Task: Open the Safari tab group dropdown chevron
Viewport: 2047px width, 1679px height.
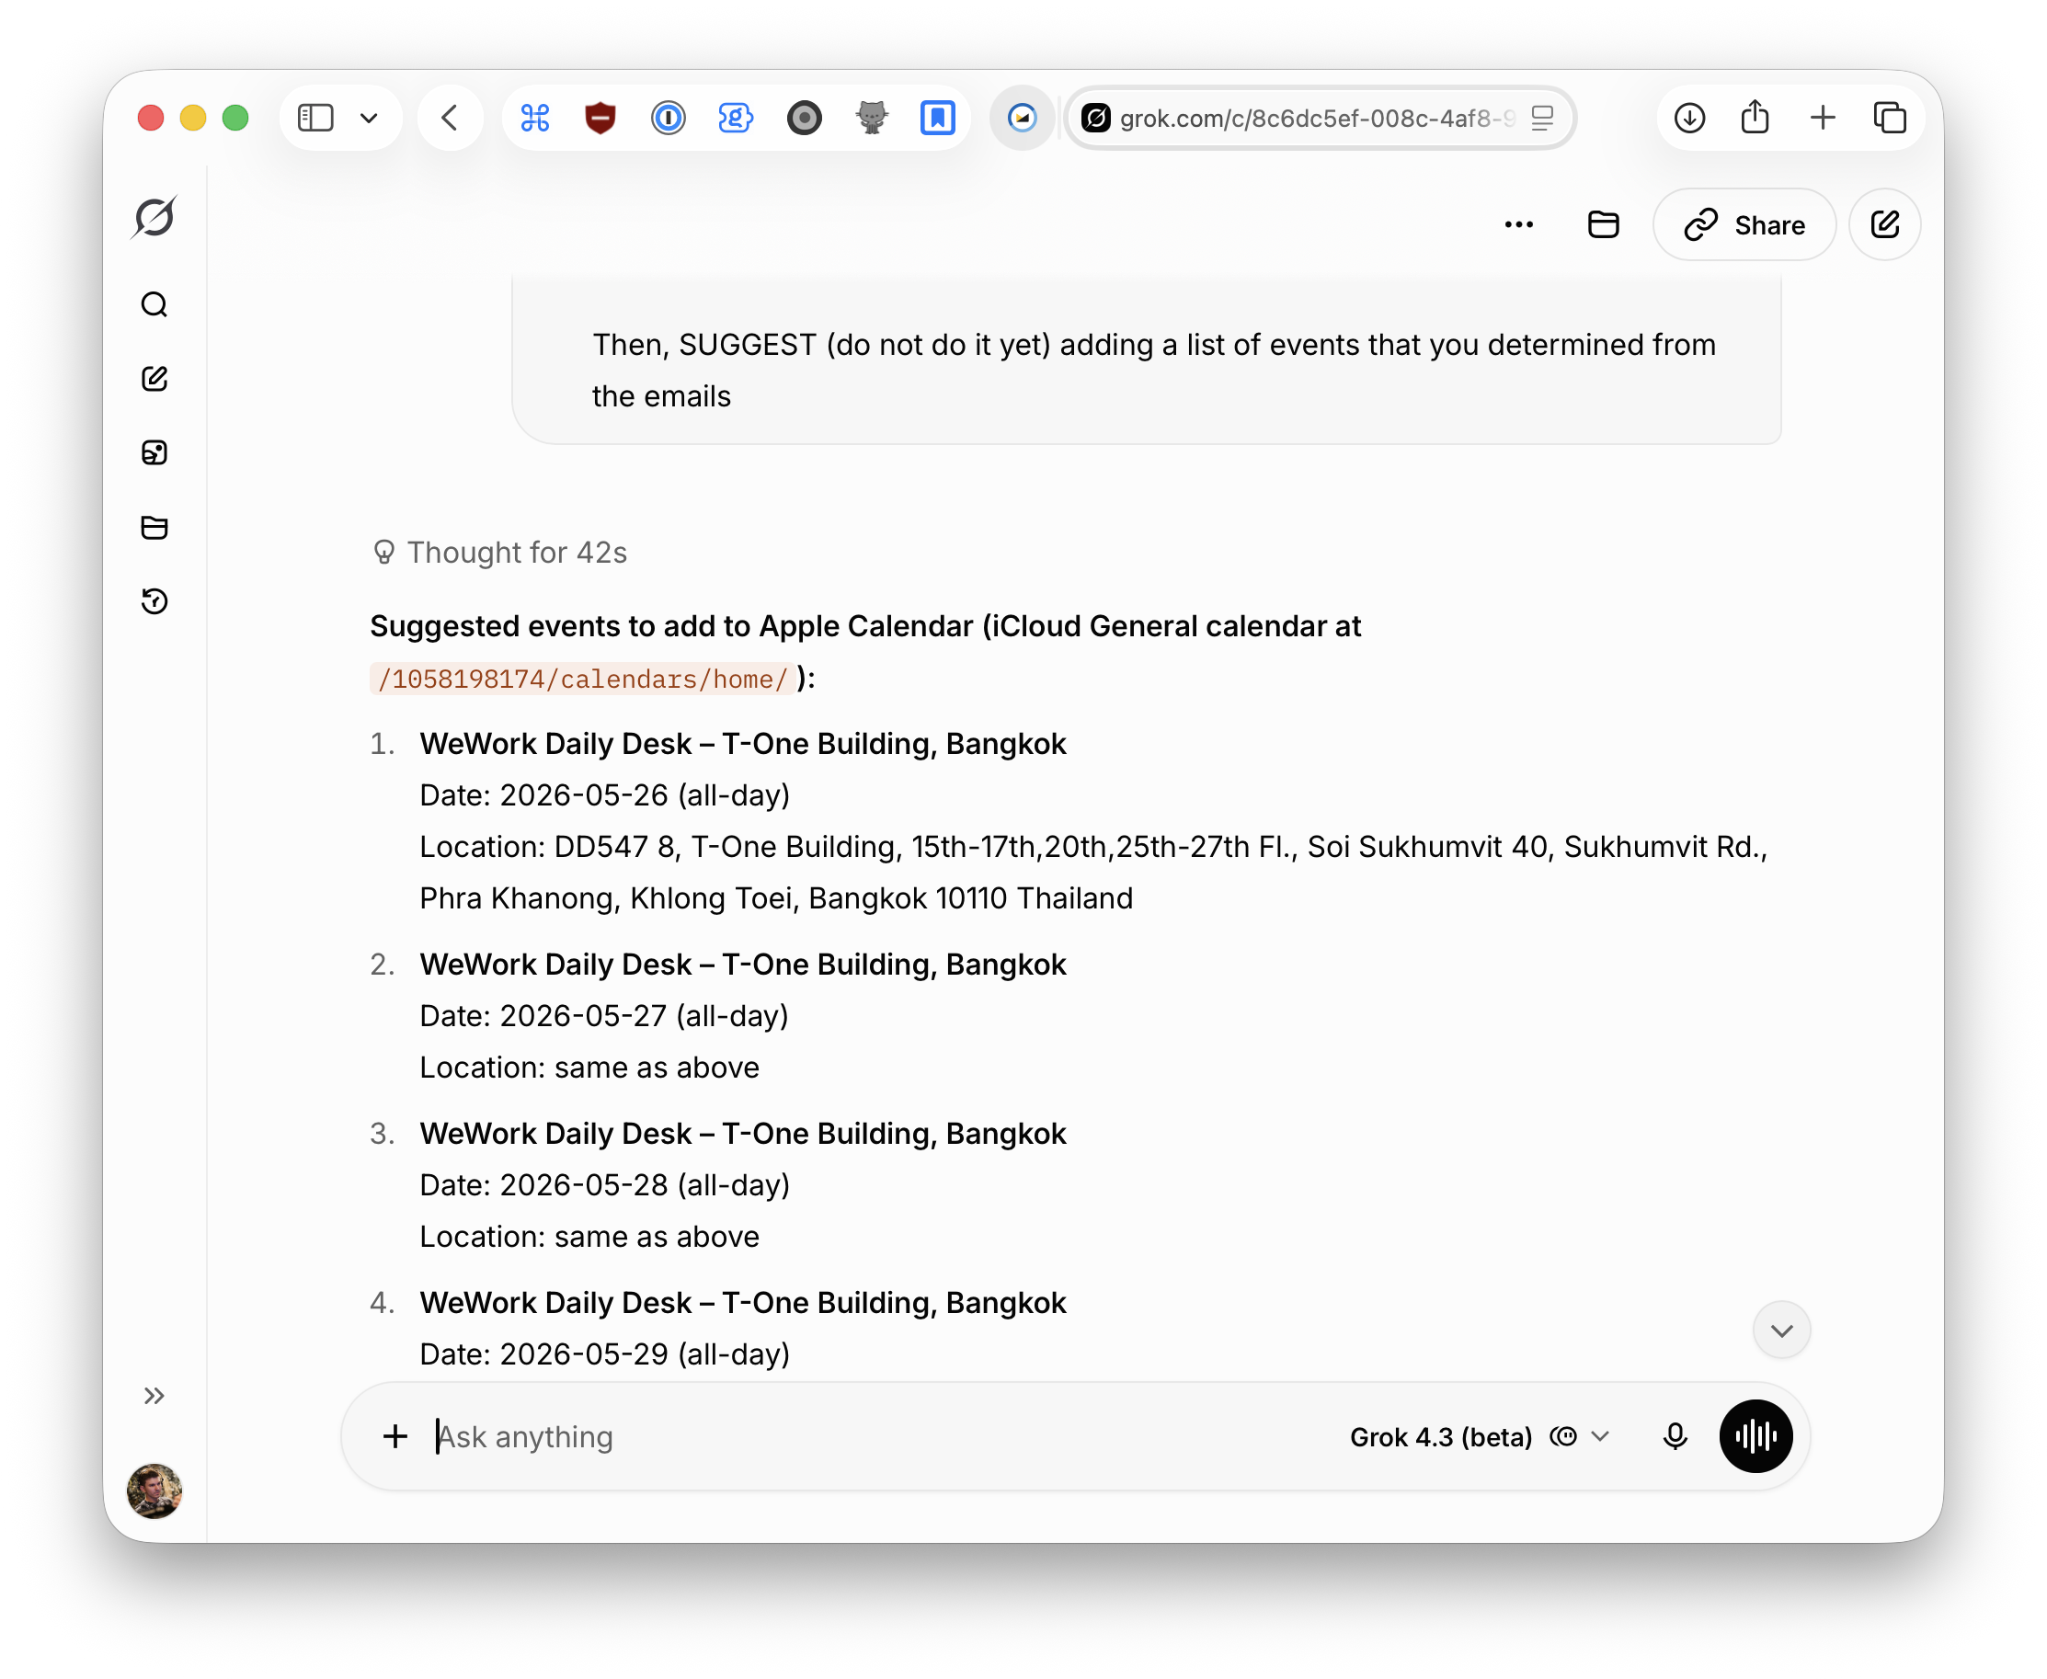Action: [x=369, y=118]
